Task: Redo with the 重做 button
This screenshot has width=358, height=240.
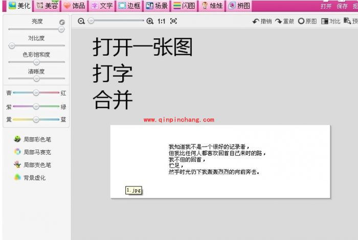Action: click(x=284, y=21)
